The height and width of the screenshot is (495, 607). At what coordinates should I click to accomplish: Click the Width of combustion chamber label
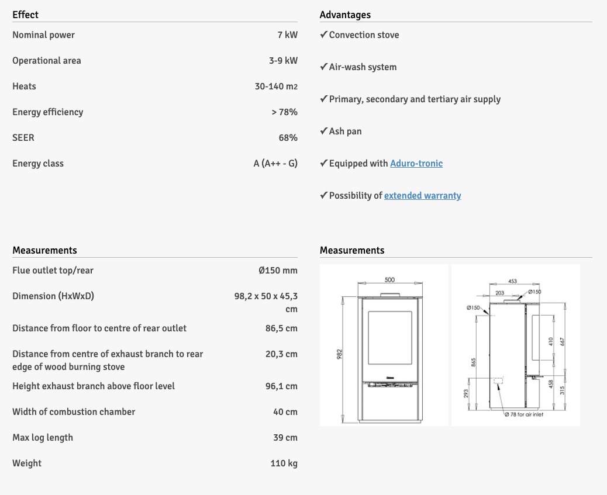[74, 412]
